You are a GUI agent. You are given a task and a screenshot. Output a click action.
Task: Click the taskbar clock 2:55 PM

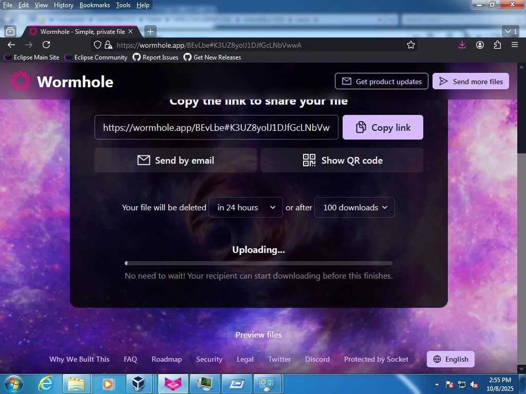click(x=500, y=384)
